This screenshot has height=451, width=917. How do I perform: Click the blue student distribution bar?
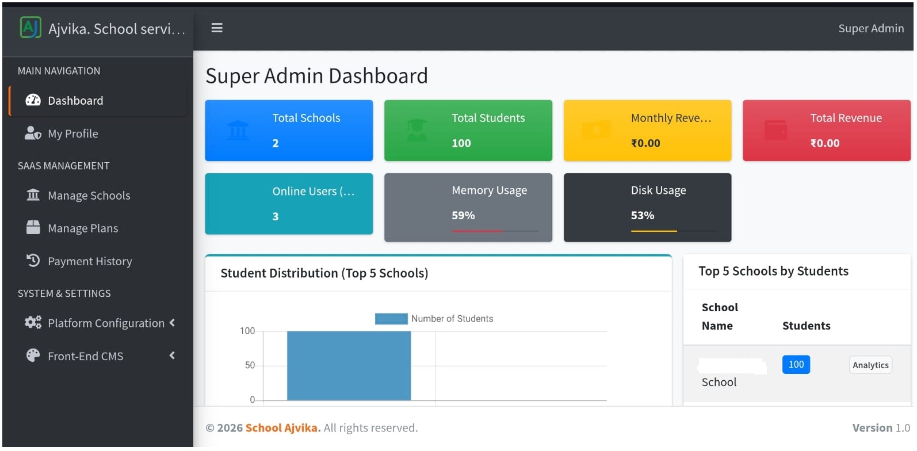point(349,365)
